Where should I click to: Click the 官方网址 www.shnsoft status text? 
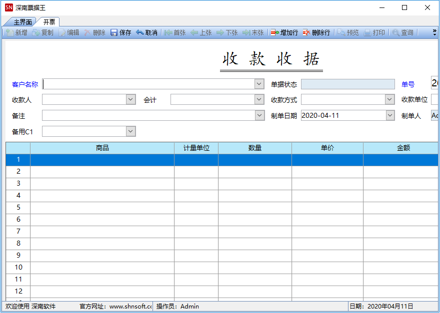[115, 307]
